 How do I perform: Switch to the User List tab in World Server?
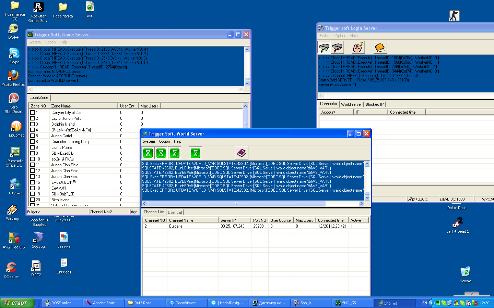tap(175, 212)
